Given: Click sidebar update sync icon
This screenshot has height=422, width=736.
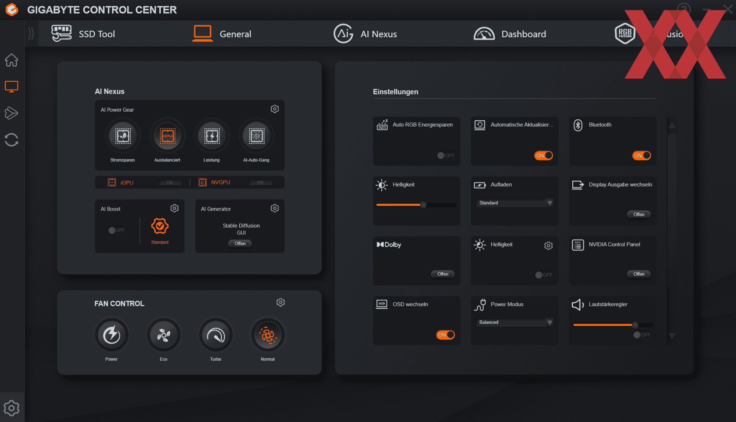Looking at the screenshot, I should click(x=11, y=140).
